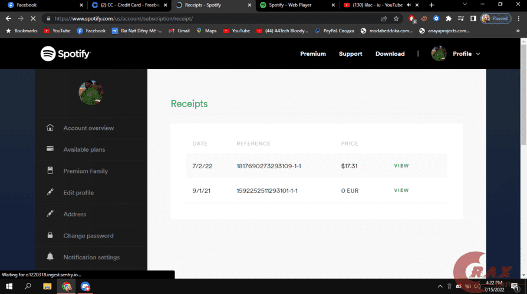Open the tab search dropdown arrow
Screen dimensions: 527x294
coord(465,4)
